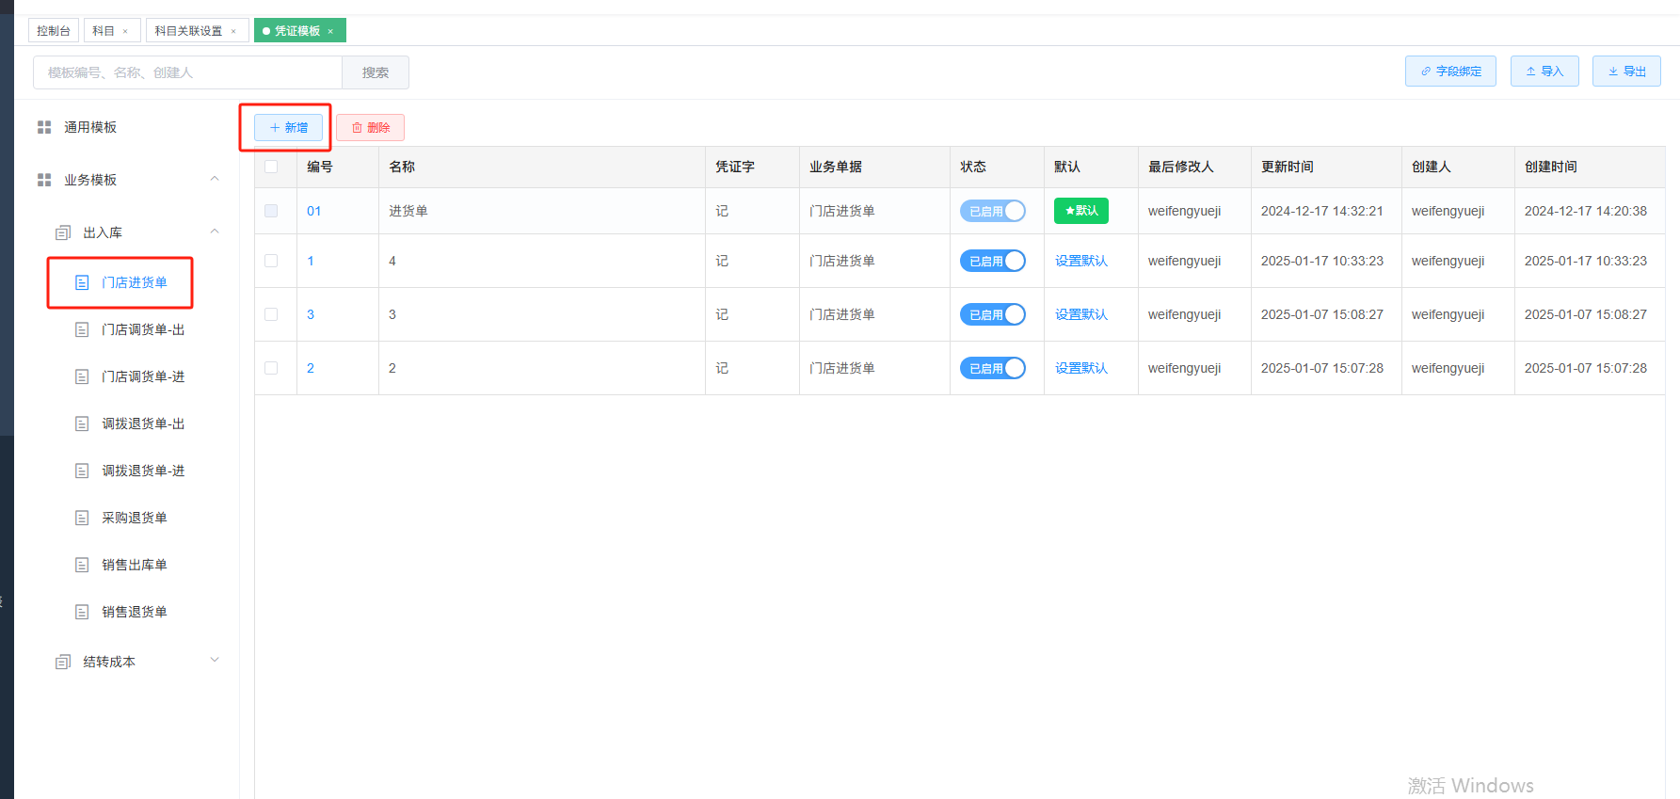Check the select-all checkbox in table header
This screenshot has height=799, width=1680.
pyautogui.click(x=271, y=167)
